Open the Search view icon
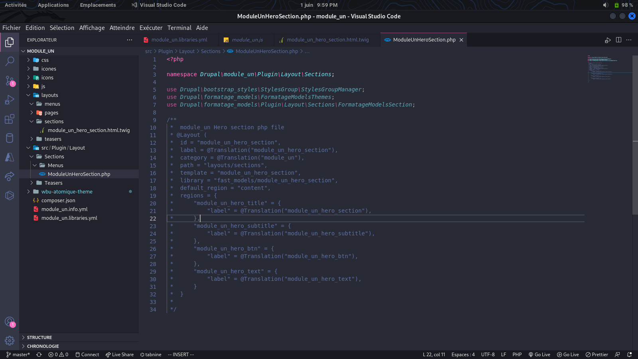 10,61
